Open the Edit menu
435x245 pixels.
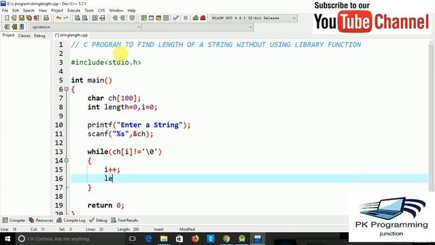(x=16, y=11)
